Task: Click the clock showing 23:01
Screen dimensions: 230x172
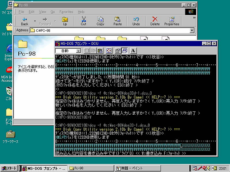Action: pyautogui.click(x=222, y=168)
